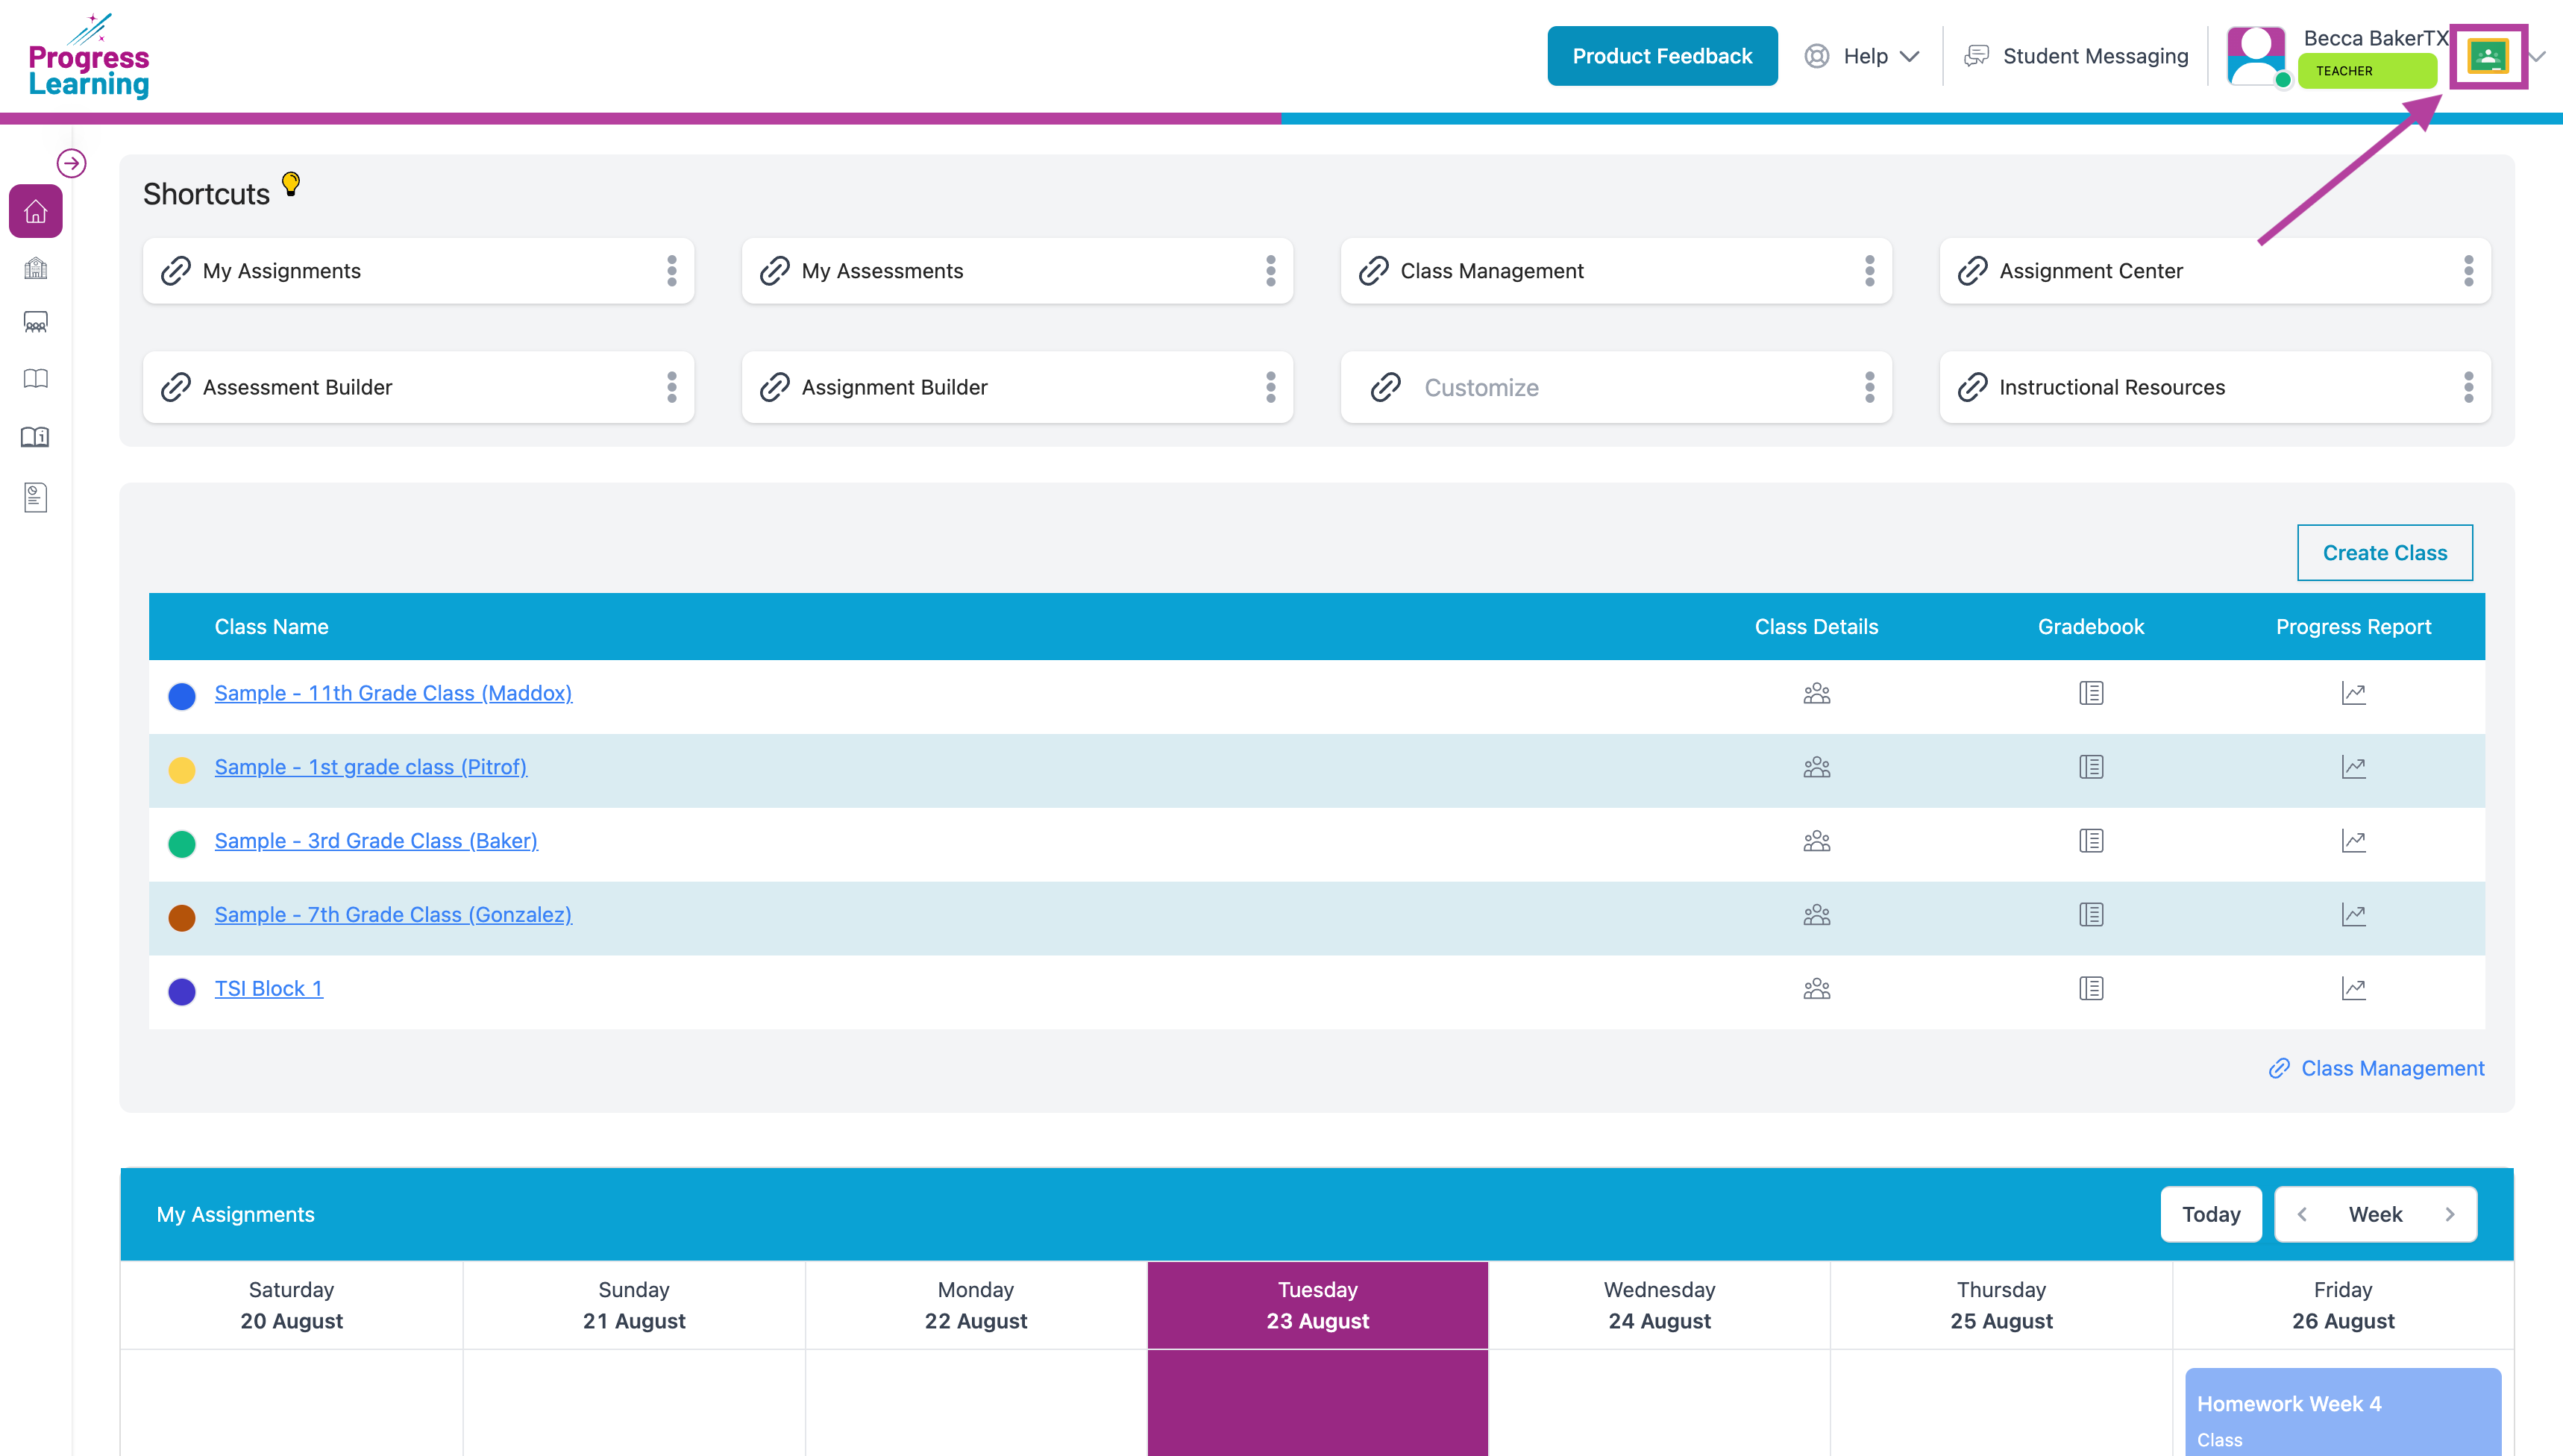Open gradebook for 11th Grade Class (Maddox)
2563x1456 pixels.
coord(2091,693)
